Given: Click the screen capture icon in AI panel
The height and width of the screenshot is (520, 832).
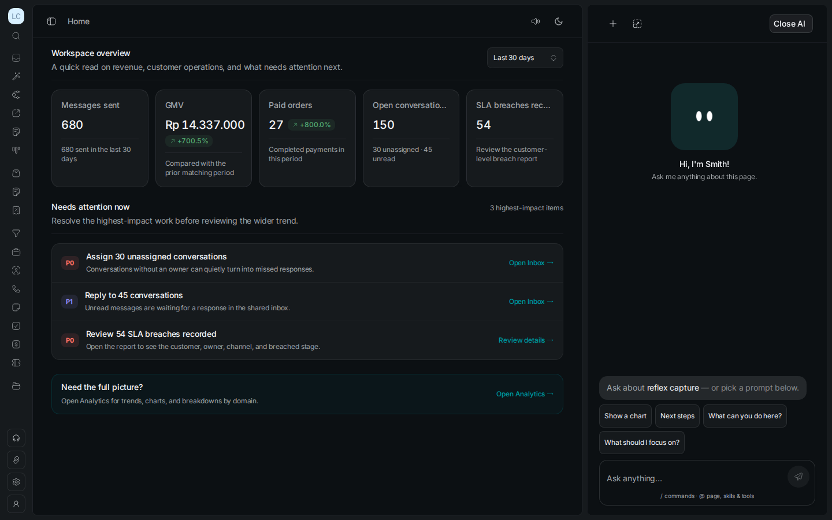Looking at the screenshot, I should tap(637, 24).
